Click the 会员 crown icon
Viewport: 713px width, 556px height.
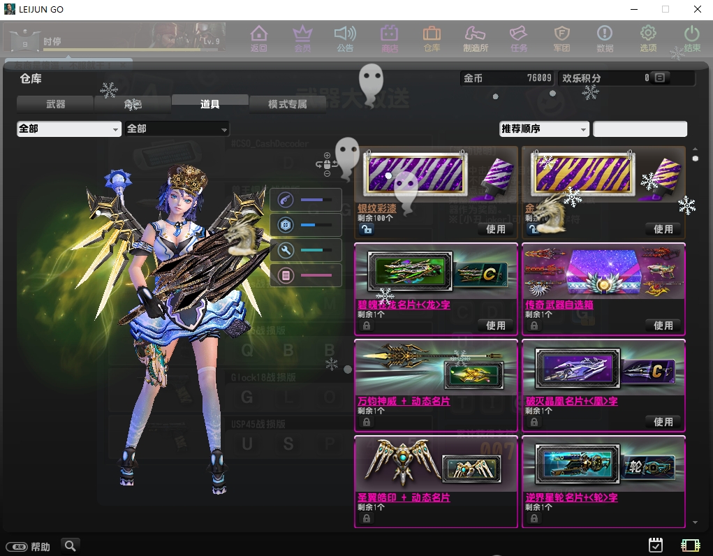302,38
